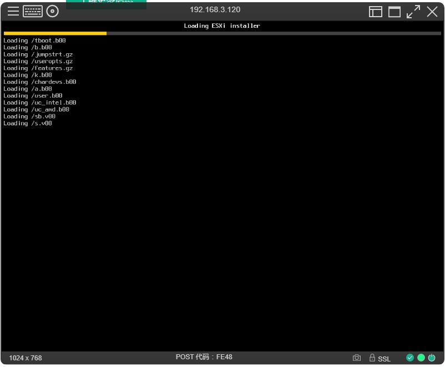
Task: Click the Loading /sb.v00 line
Action: click(29, 116)
